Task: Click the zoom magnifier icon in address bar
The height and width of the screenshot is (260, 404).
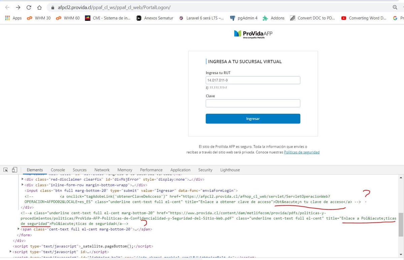Action: [x=395, y=7]
